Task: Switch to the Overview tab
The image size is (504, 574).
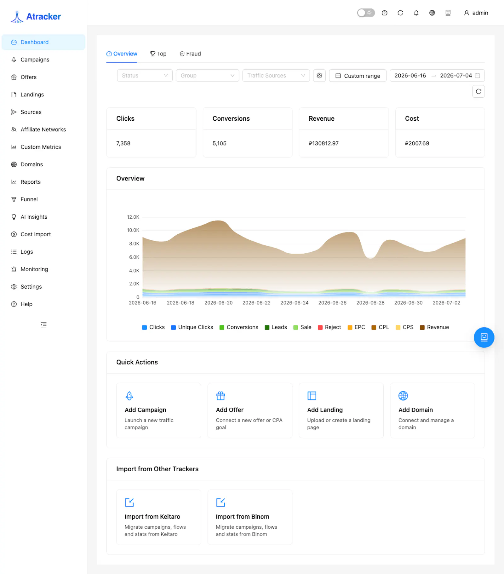Action: (122, 54)
